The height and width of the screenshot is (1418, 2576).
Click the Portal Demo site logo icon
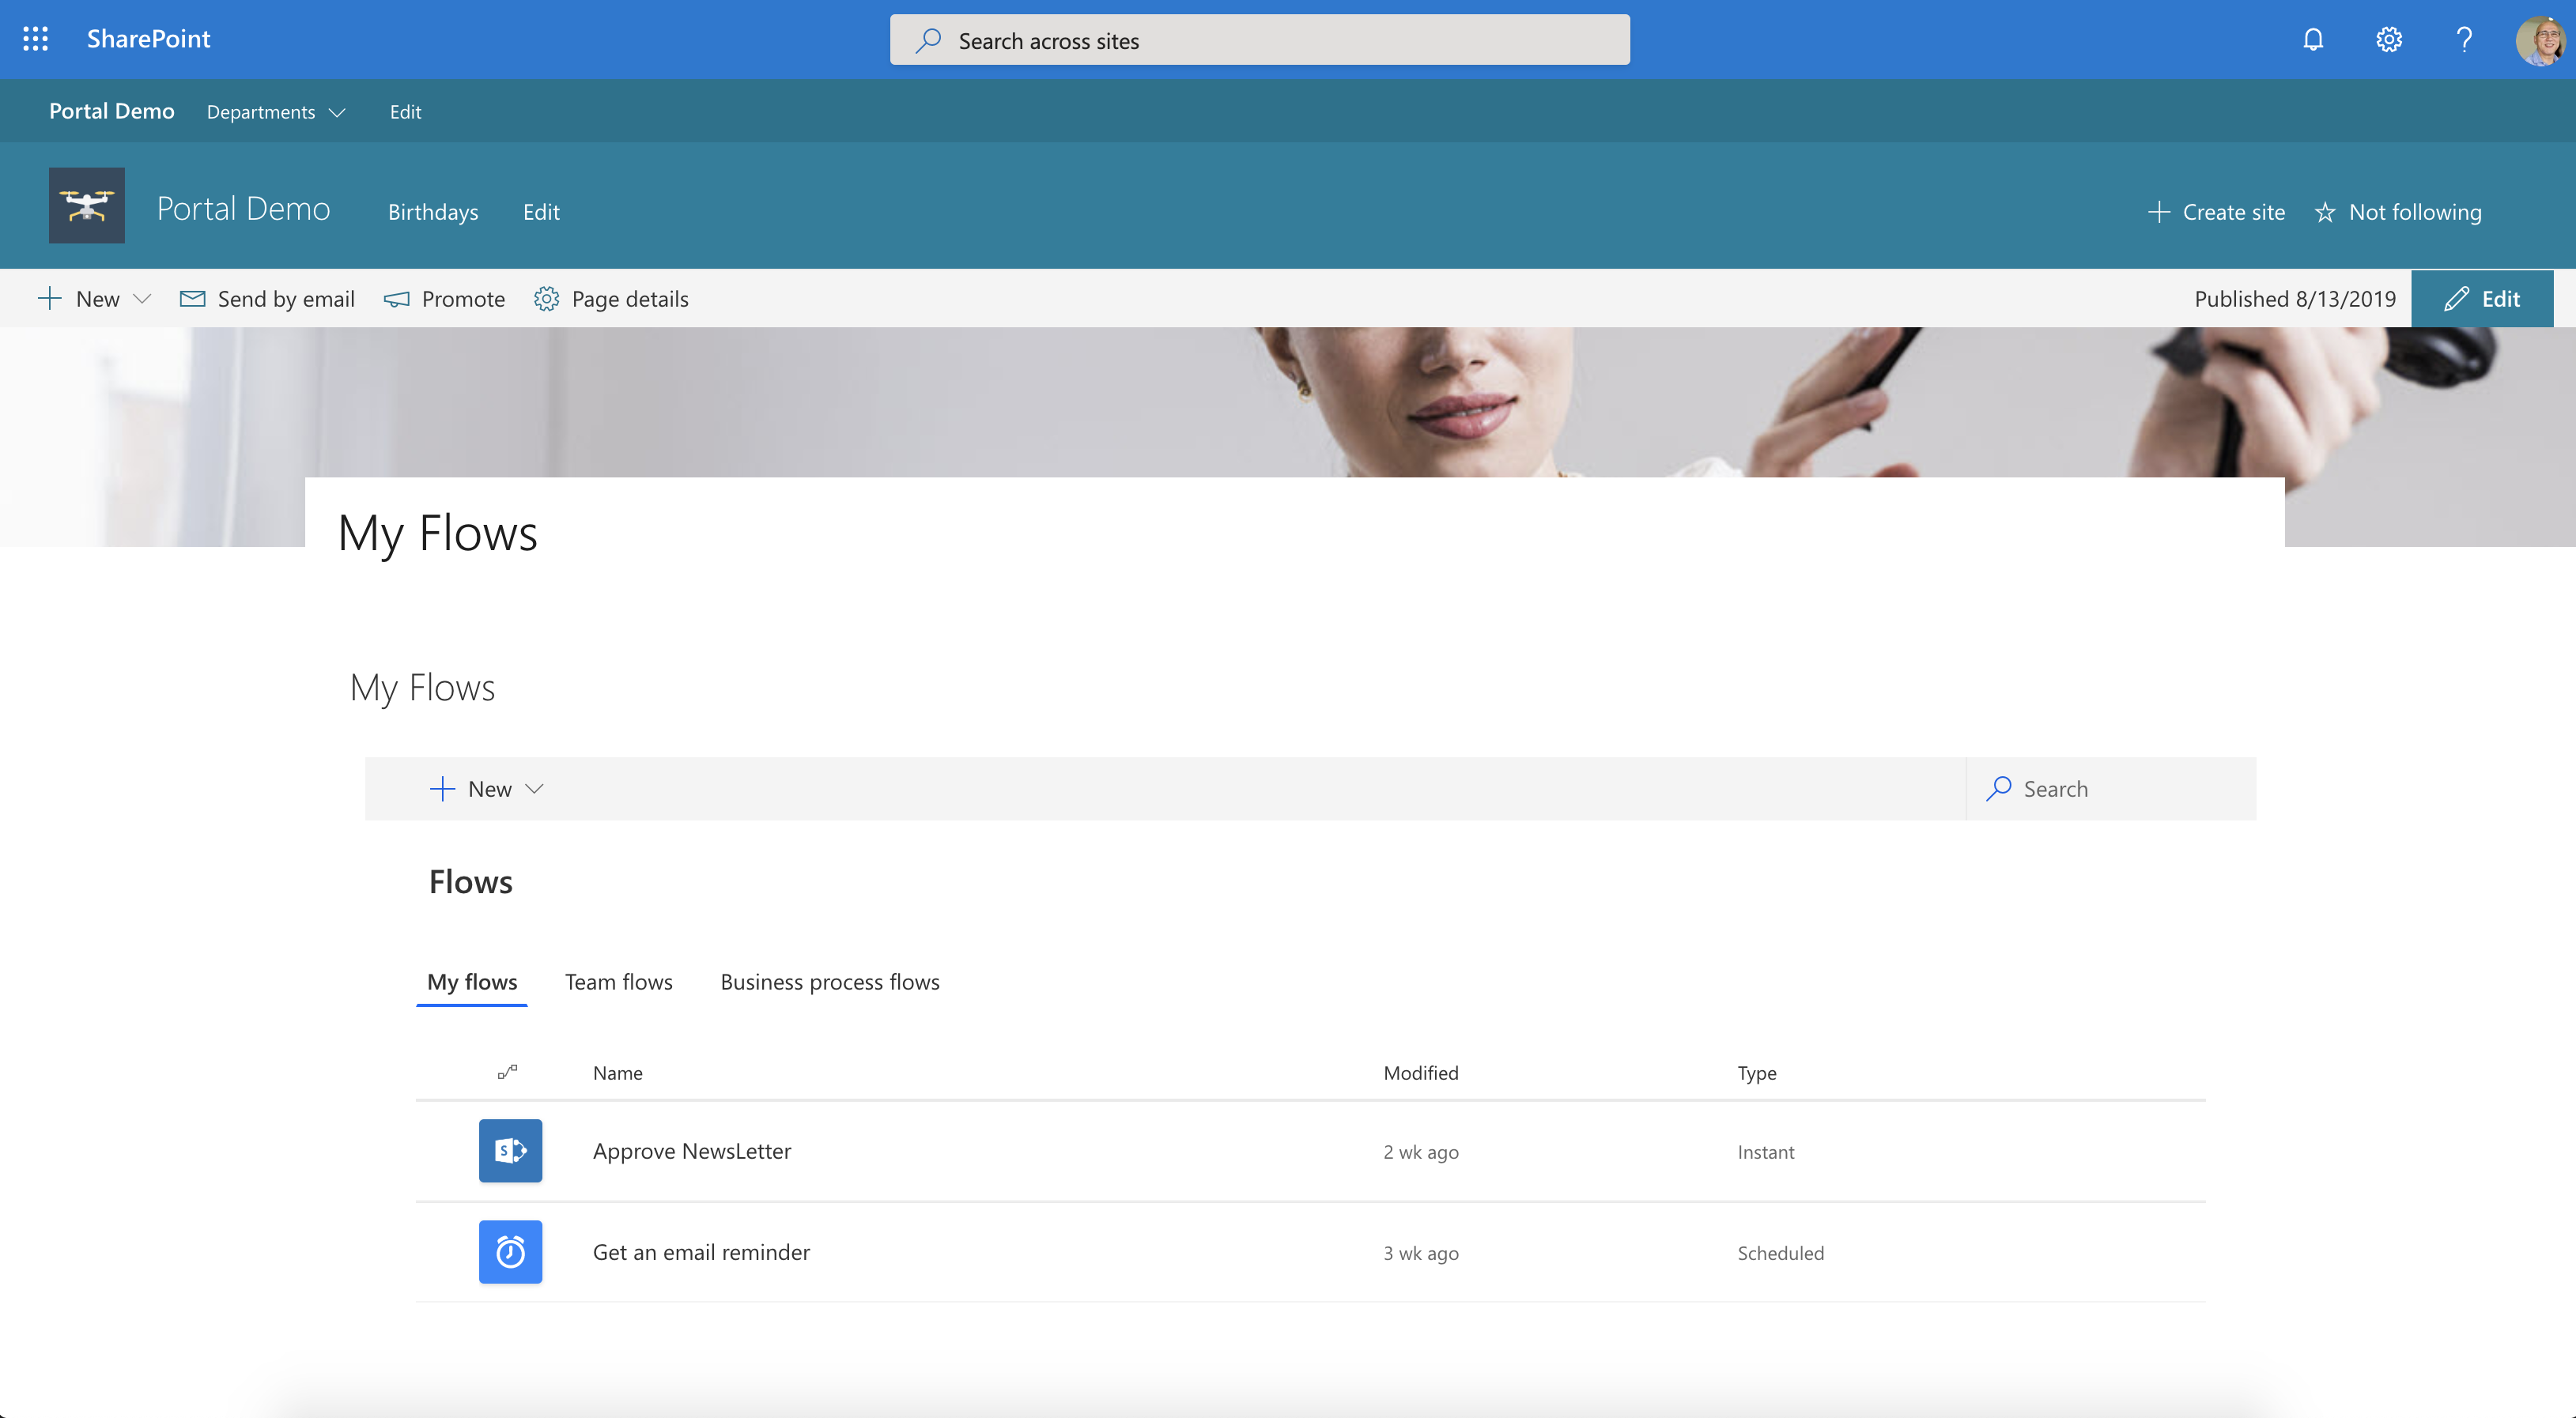pyautogui.click(x=85, y=206)
